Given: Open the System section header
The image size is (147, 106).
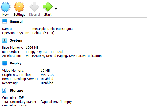Looking at the screenshot, I should 16,40.
